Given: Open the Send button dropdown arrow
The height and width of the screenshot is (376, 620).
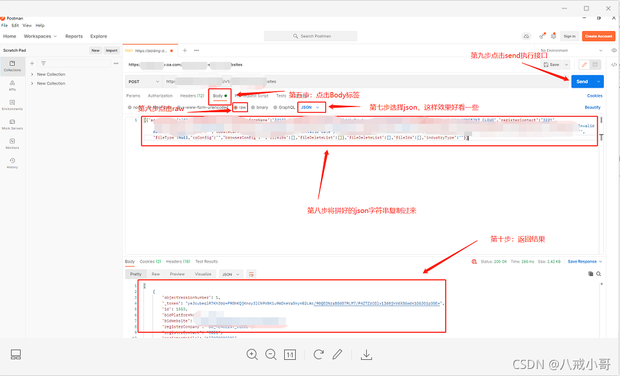Looking at the screenshot, I should point(599,81).
